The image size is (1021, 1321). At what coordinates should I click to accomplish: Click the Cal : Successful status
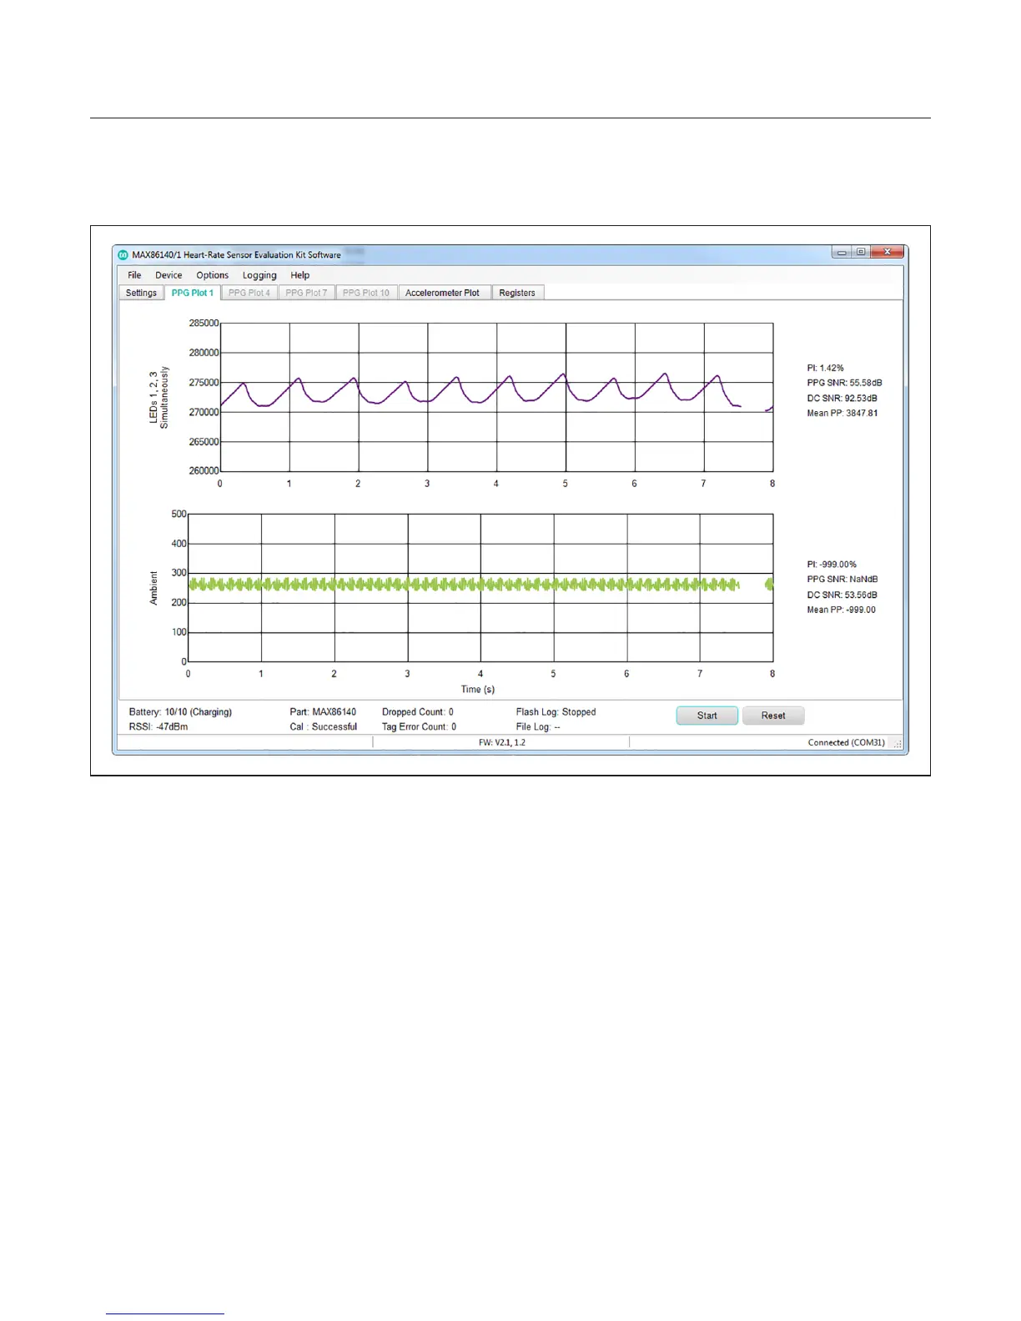tap(323, 727)
